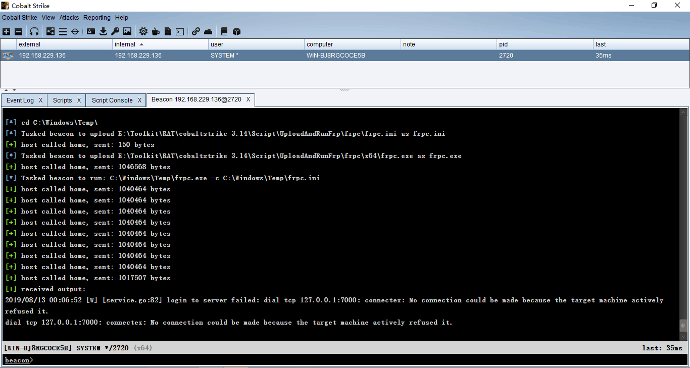Click the pid 2720 cell

(x=545, y=56)
